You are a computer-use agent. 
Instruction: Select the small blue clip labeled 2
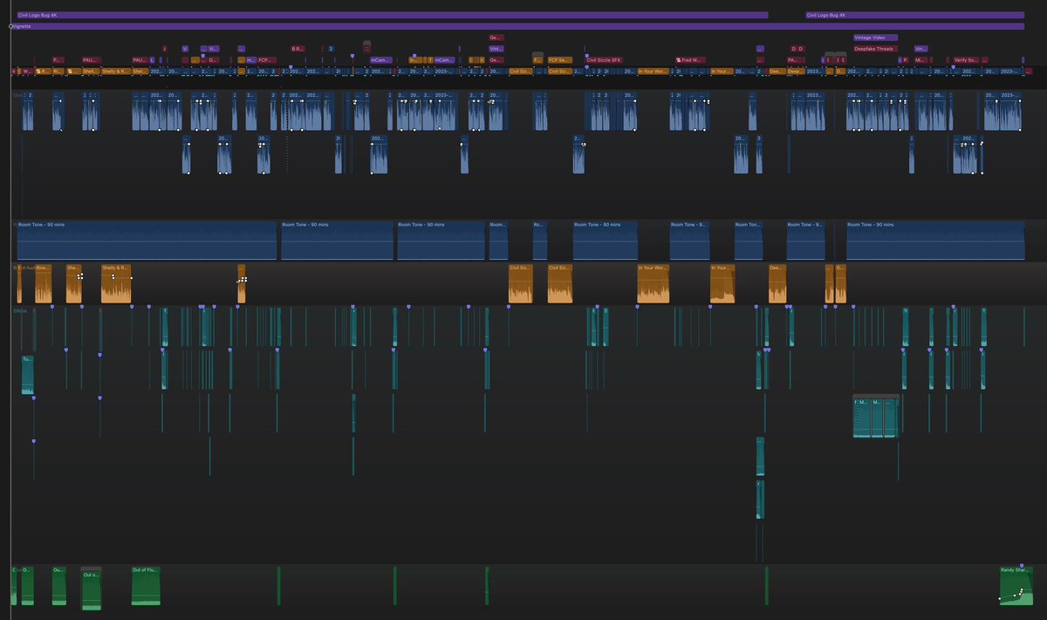click(331, 49)
